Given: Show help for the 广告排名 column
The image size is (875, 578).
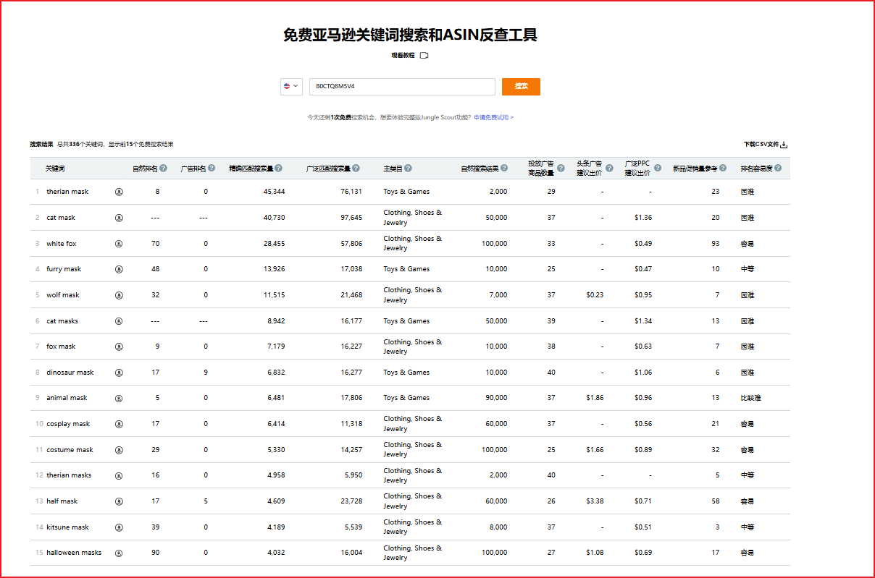Looking at the screenshot, I should [x=212, y=169].
